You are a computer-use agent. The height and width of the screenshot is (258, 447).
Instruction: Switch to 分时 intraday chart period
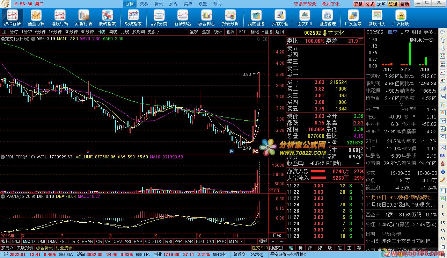coord(14,32)
